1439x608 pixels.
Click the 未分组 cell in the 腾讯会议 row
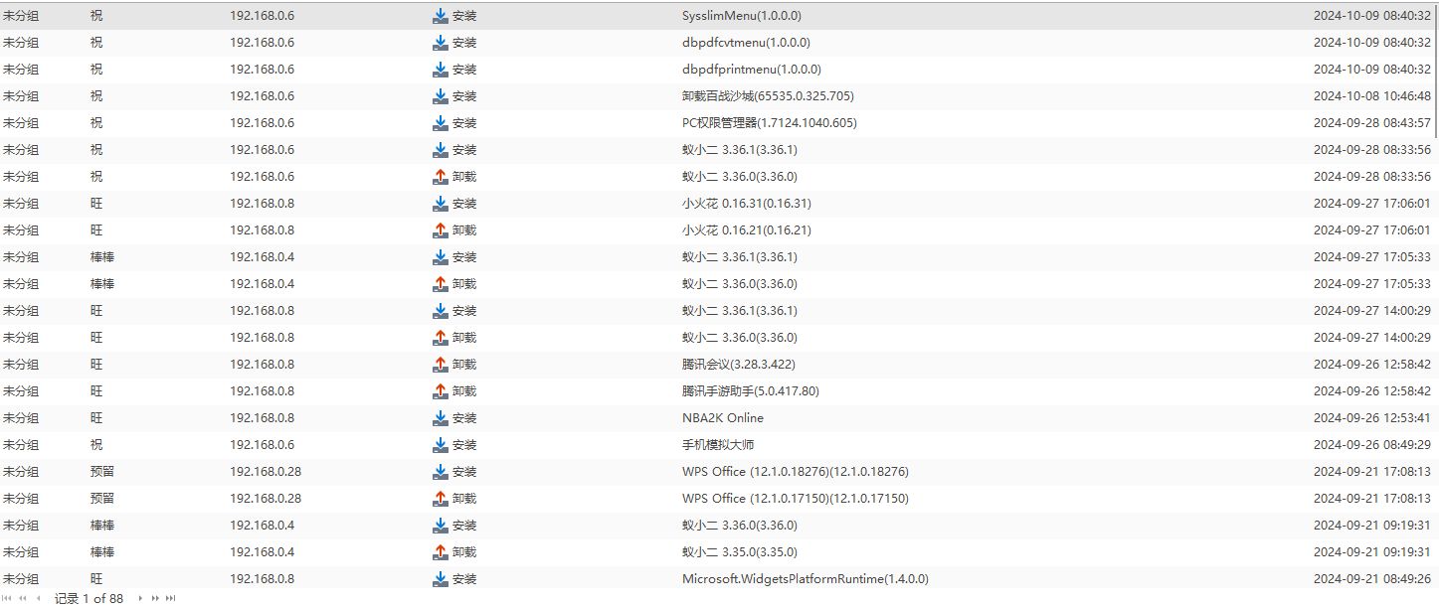point(21,365)
